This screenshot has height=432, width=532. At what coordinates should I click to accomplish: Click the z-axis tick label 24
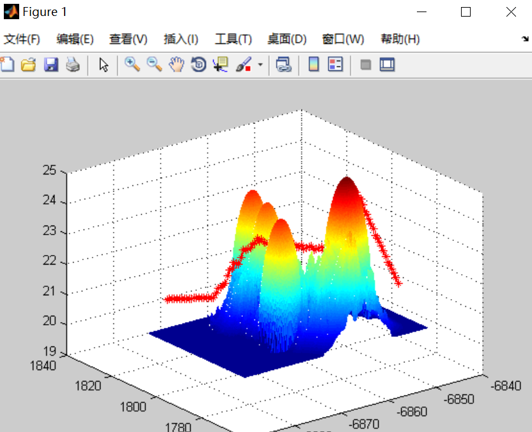(x=49, y=200)
